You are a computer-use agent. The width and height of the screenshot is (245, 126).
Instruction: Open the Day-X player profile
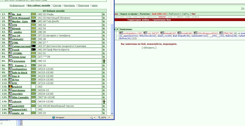pyautogui.click(x=16, y=76)
